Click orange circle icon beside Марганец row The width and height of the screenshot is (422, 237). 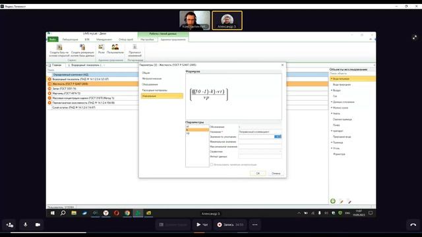[49, 93]
